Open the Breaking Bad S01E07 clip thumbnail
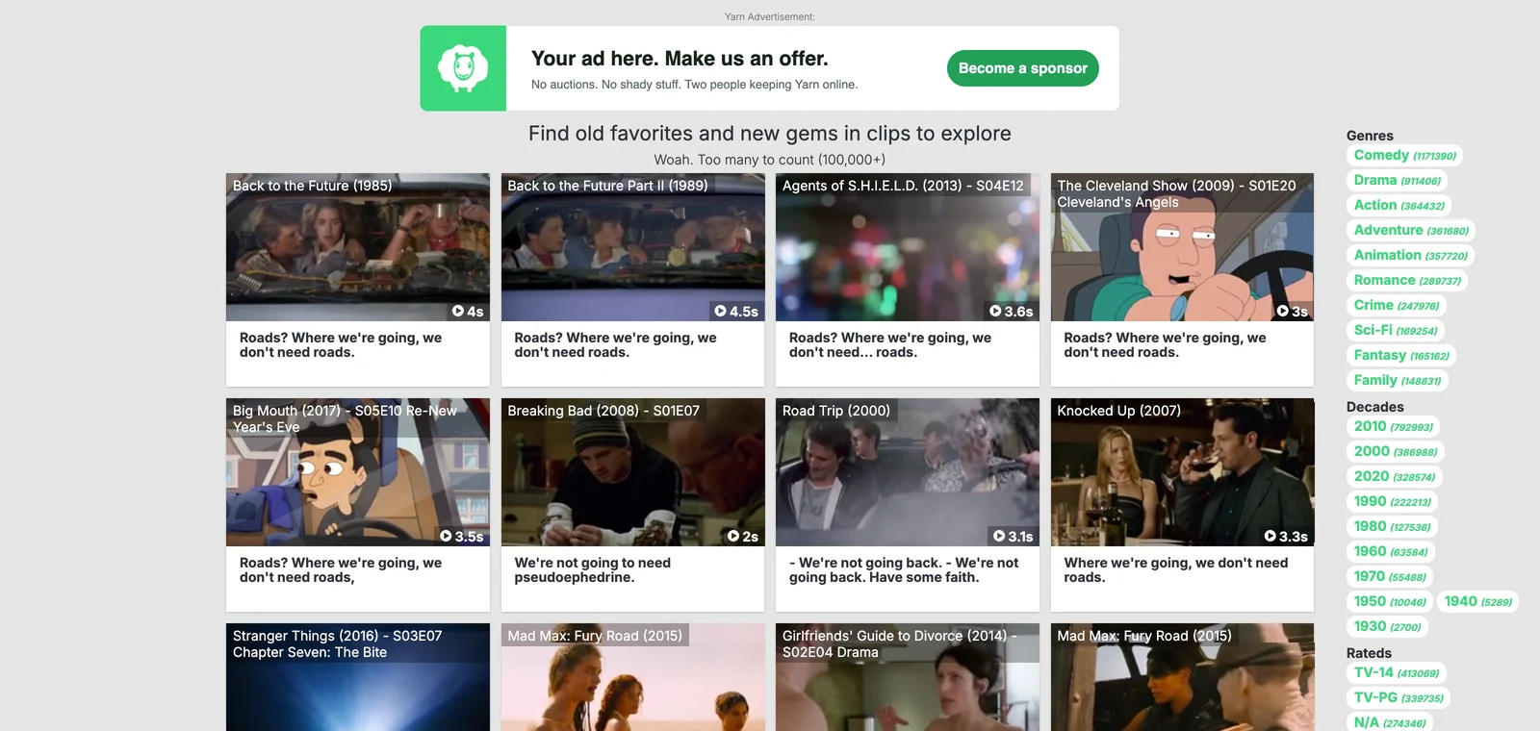This screenshot has width=1540, height=731. [633, 472]
